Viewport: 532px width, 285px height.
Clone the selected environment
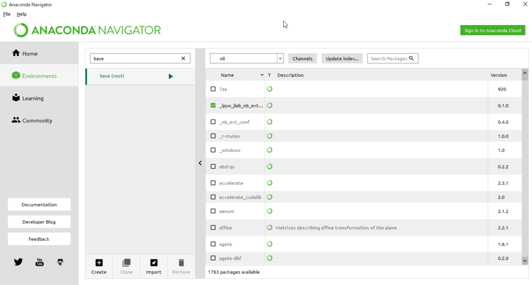[126, 266]
